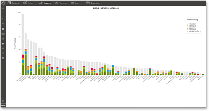
Task: Click the dark green segment of the second bar
Action: 26,65
